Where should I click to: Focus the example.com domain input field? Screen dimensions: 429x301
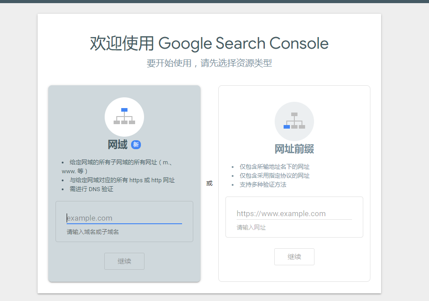[x=124, y=218]
